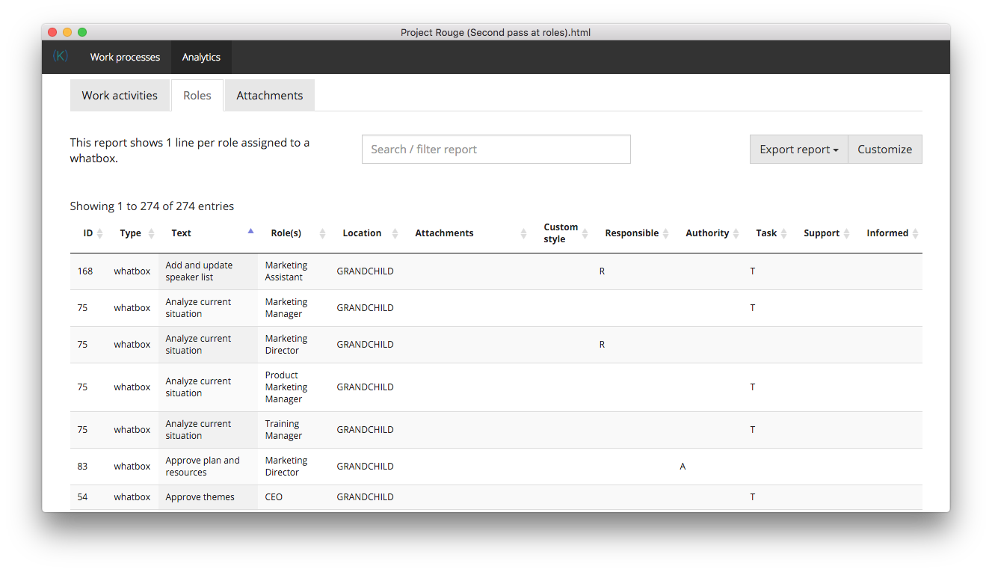
Task: Focus the Search / filter report field
Action: point(496,150)
